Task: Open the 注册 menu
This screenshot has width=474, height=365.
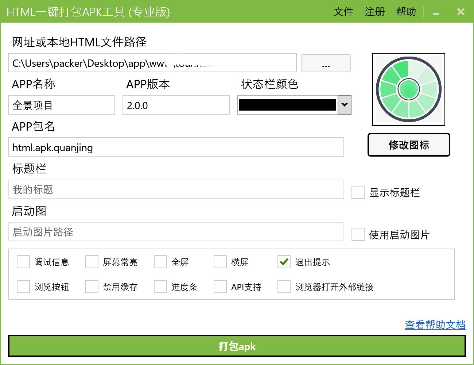Action: [x=375, y=12]
